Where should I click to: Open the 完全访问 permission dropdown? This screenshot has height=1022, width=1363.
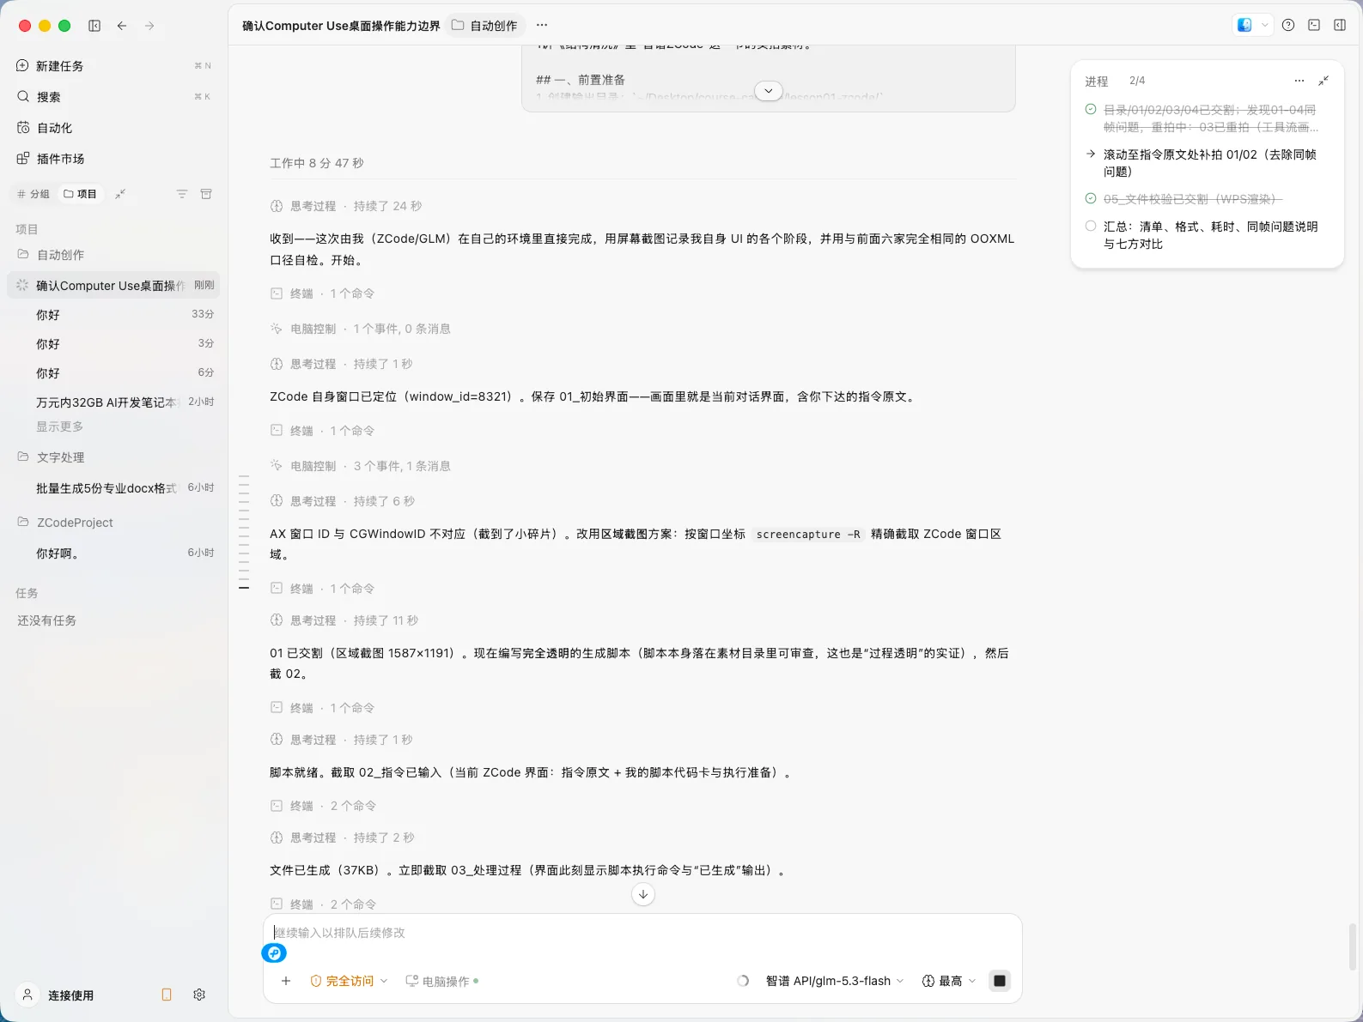[x=349, y=981]
